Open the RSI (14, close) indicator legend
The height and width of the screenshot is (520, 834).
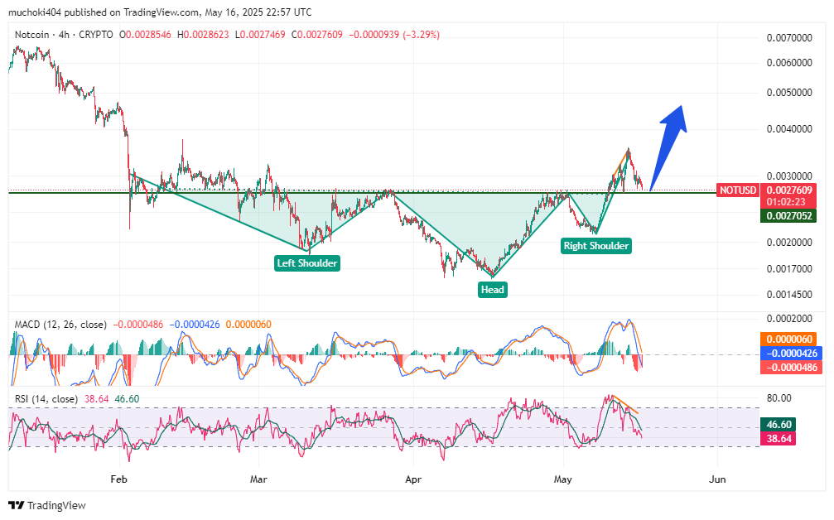point(46,399)
